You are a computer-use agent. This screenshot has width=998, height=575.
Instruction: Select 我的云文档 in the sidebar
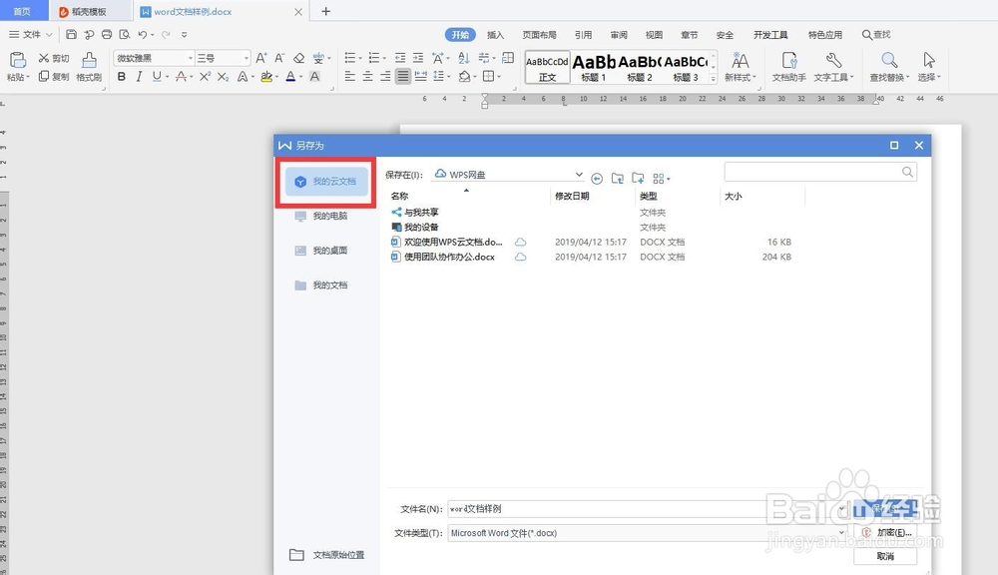331,181
